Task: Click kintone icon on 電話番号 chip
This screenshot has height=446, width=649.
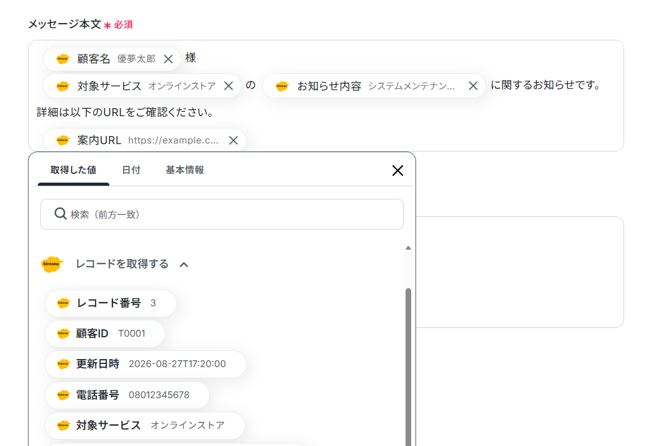Action: [x=63, y=395]
